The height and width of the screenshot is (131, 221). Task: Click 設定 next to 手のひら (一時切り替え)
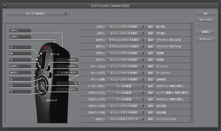coord(150,99)
